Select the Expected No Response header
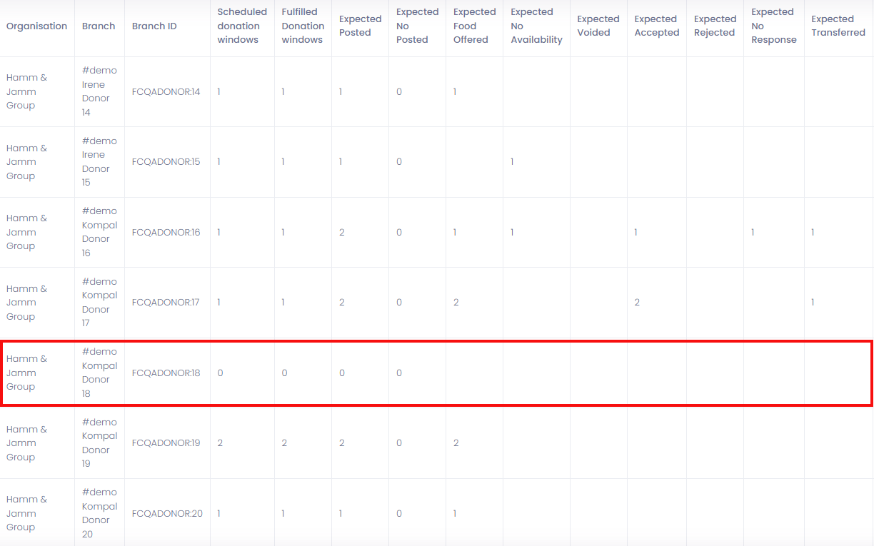 click(x=773, y=26)
